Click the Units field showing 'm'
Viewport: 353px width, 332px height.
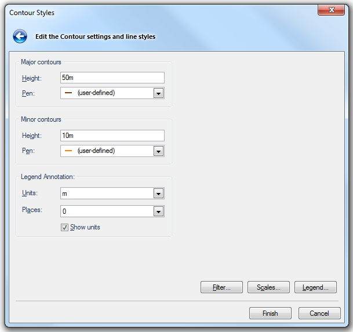[106, 194]
